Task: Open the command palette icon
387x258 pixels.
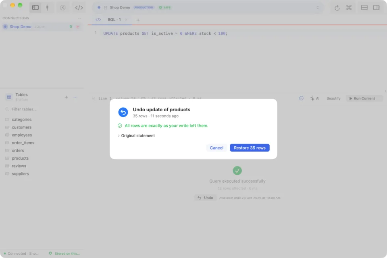Action: [349, 7]
